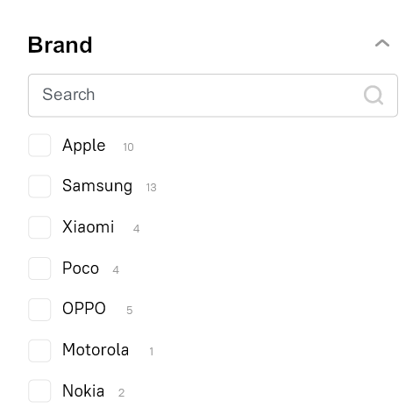This screenshot has height=408, width=413.
Task: Click the Nokia label text
Action: pyautogui.click(x=83, y=390)
